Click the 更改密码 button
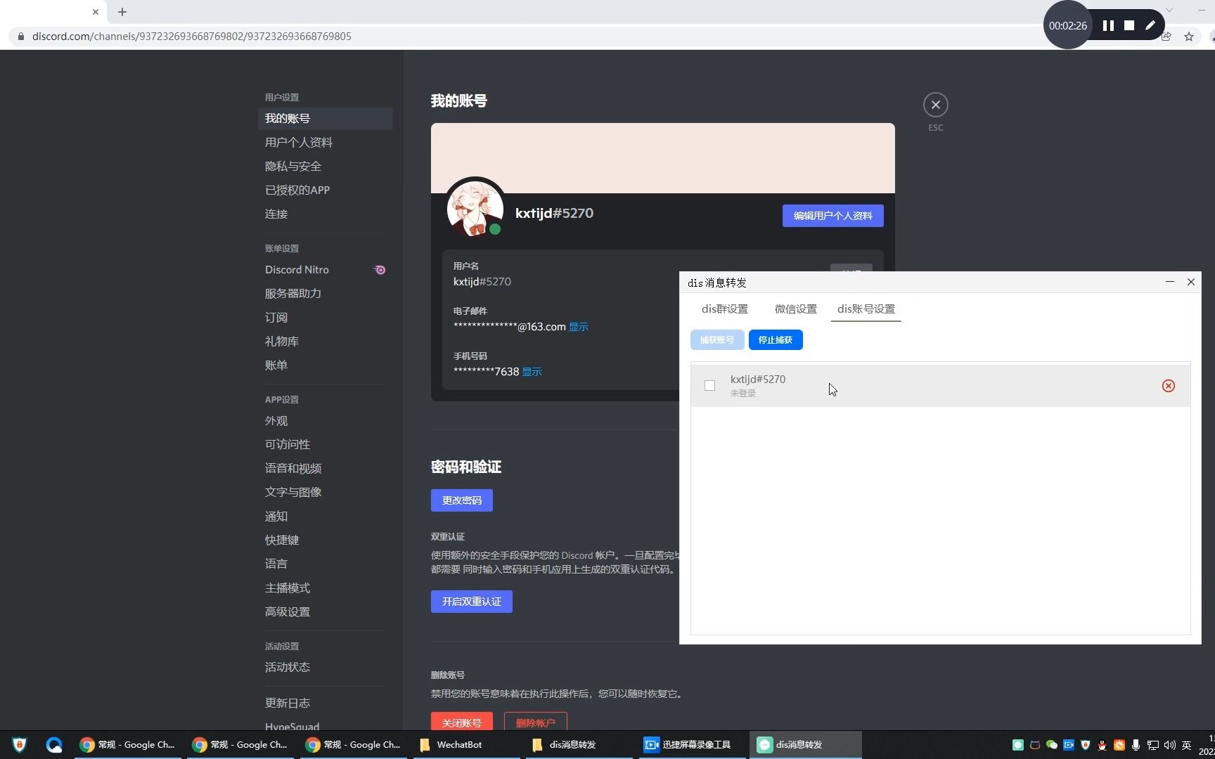Screen dimensions: 1215x759 (462, 500)
